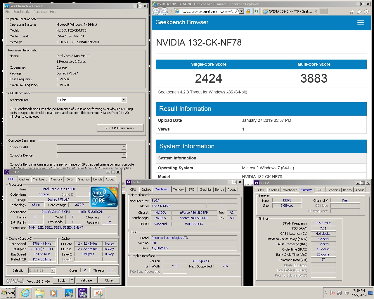Viewport: 374px width, 299px height.
Task: Open the address bar autocomplete dropdown arrow
Action: 242,11
